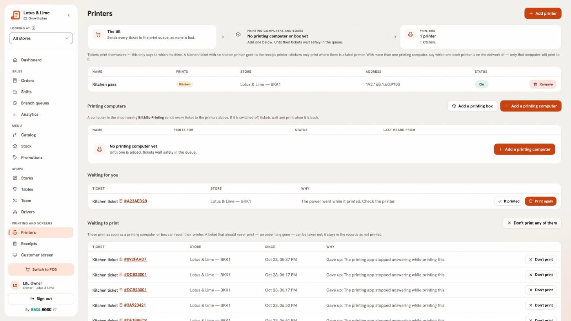
Task: Click the LO user avatar
Action: [15, 285]
